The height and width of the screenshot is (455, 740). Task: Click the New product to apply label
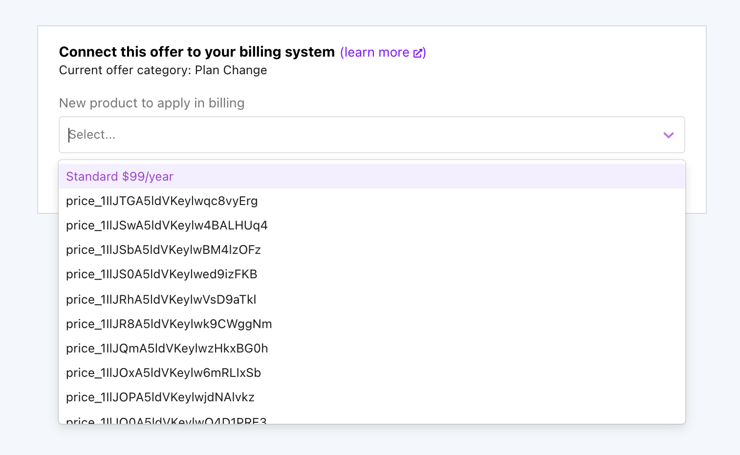[x=152, y=103]
